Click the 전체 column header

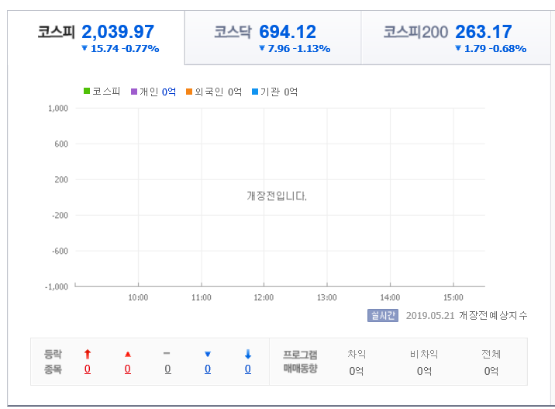(491, 354)
